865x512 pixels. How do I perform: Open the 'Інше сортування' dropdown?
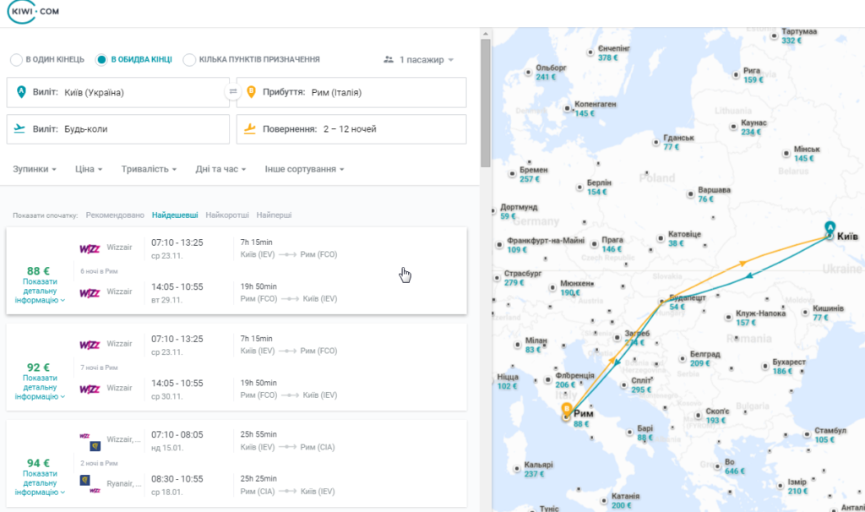point(304,169)
